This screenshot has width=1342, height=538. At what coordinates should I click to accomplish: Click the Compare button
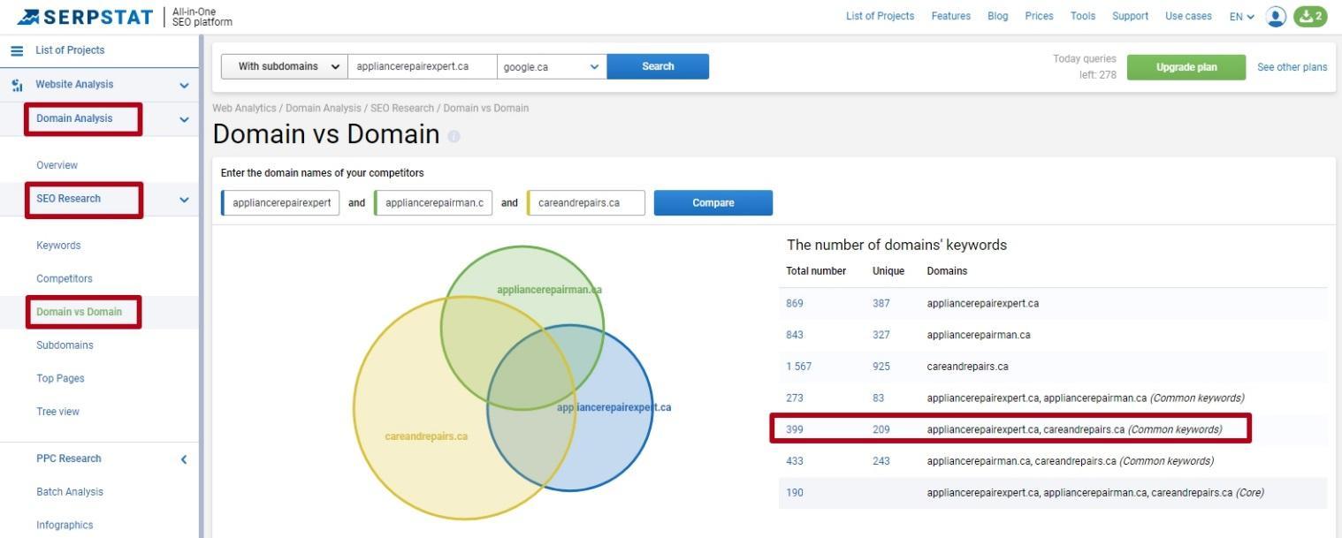point(713,202)
